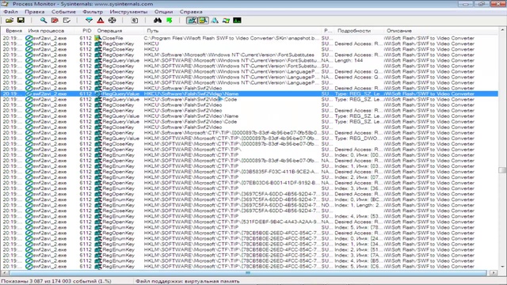Toggle Show Network Activity button
Screen dimensions: 507x285
tap(215, 21)
